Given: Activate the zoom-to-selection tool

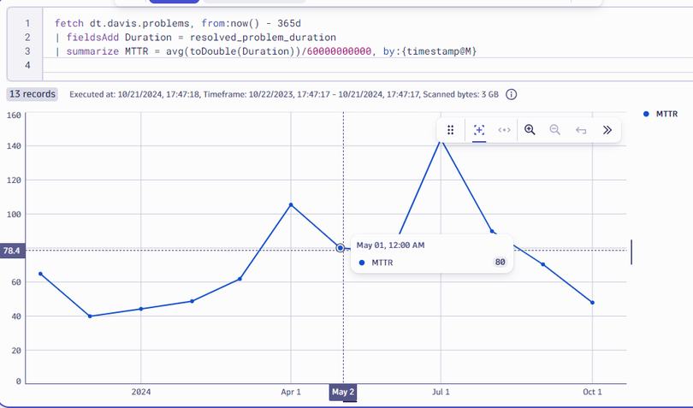Looking at the screenshot, I should (x=479, y=130).
